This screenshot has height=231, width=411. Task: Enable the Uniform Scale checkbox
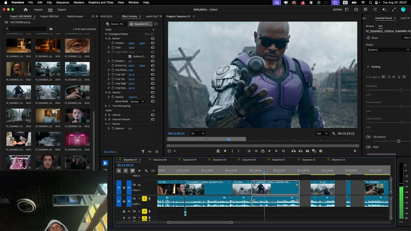pos(130,56)
